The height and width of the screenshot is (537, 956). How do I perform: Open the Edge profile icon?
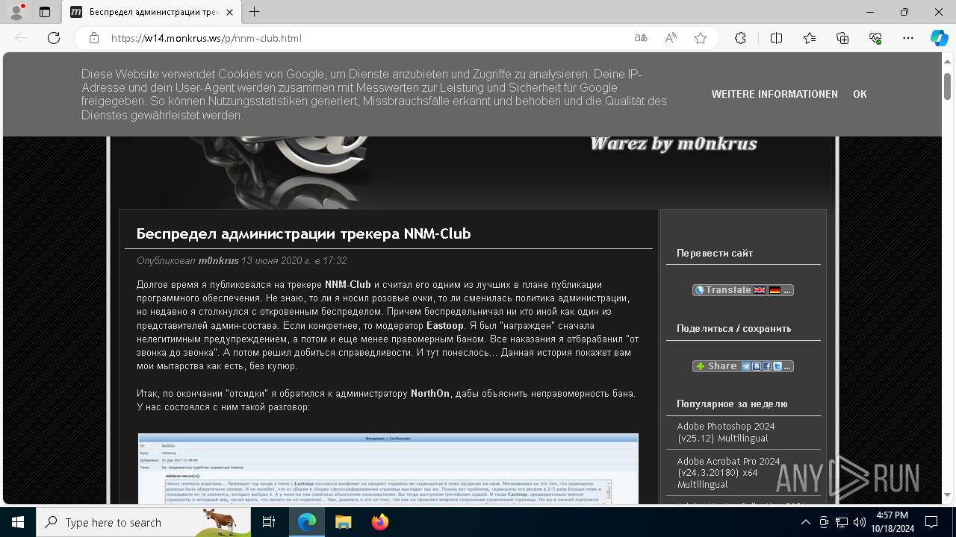[16, 12]
